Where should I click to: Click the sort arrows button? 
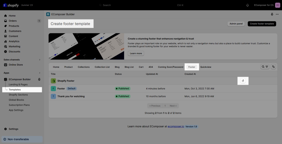(x=273, y=67)
